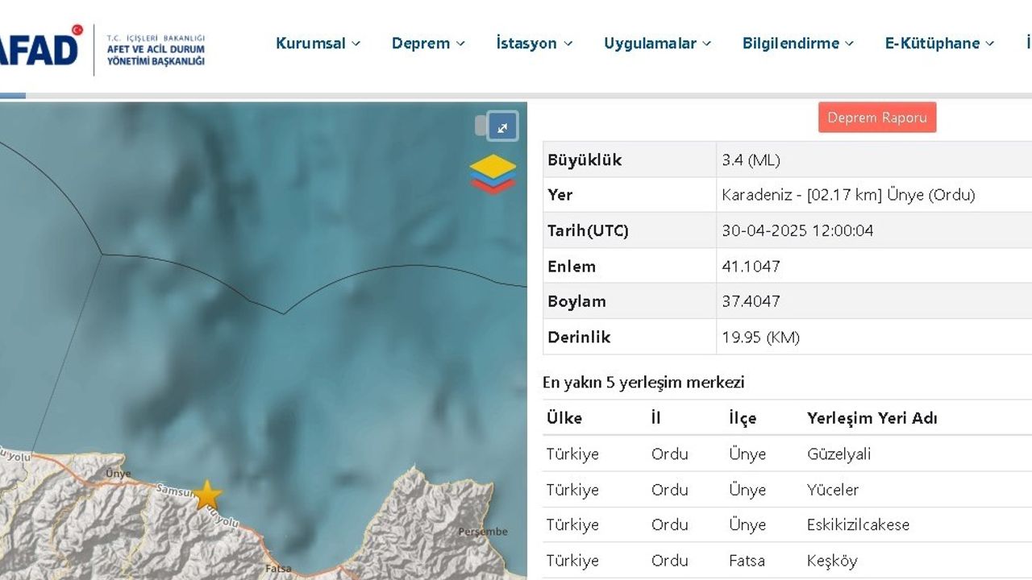
Task: Click the yellow star epicenter marker
Action: pos(206,495)
